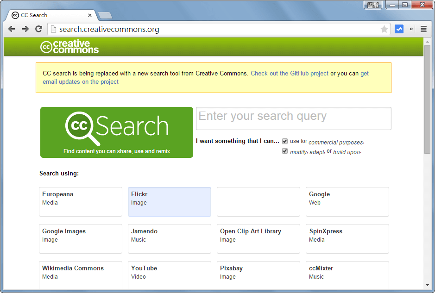
Task: Click the Creative Commons logo in the header
Action: [69, 46]
